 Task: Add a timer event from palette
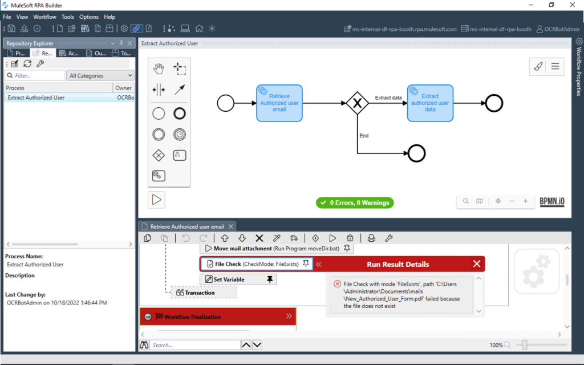[180, 135]
